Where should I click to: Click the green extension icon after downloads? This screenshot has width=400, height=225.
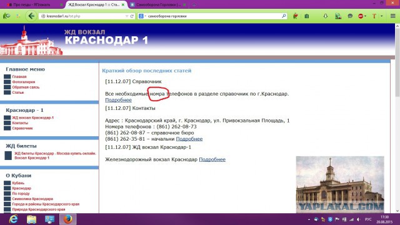338,16
